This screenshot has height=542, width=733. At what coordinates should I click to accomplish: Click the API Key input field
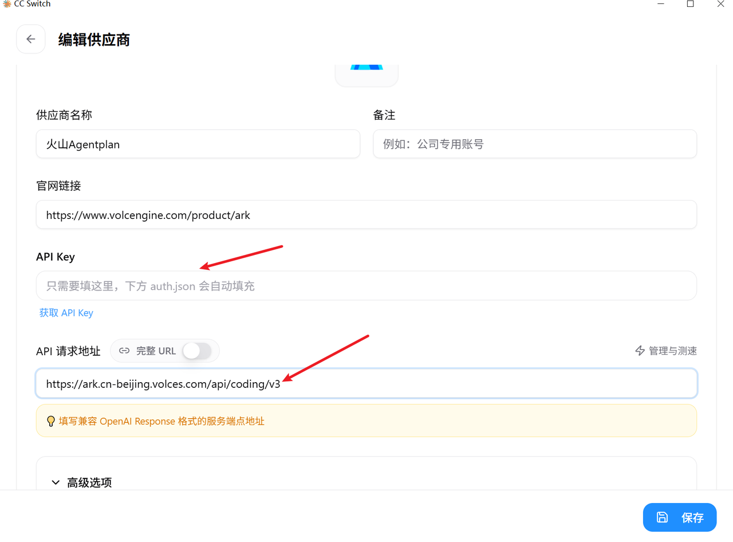click(x=366, y=285)
